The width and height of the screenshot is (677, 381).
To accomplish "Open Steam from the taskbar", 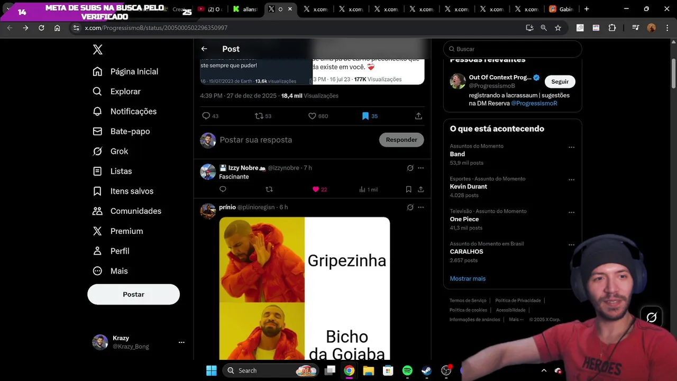I will tap(427, 370).
